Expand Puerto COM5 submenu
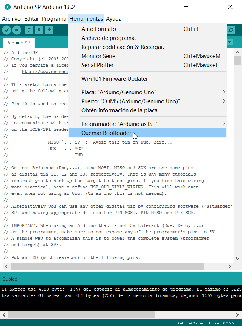 147,101
